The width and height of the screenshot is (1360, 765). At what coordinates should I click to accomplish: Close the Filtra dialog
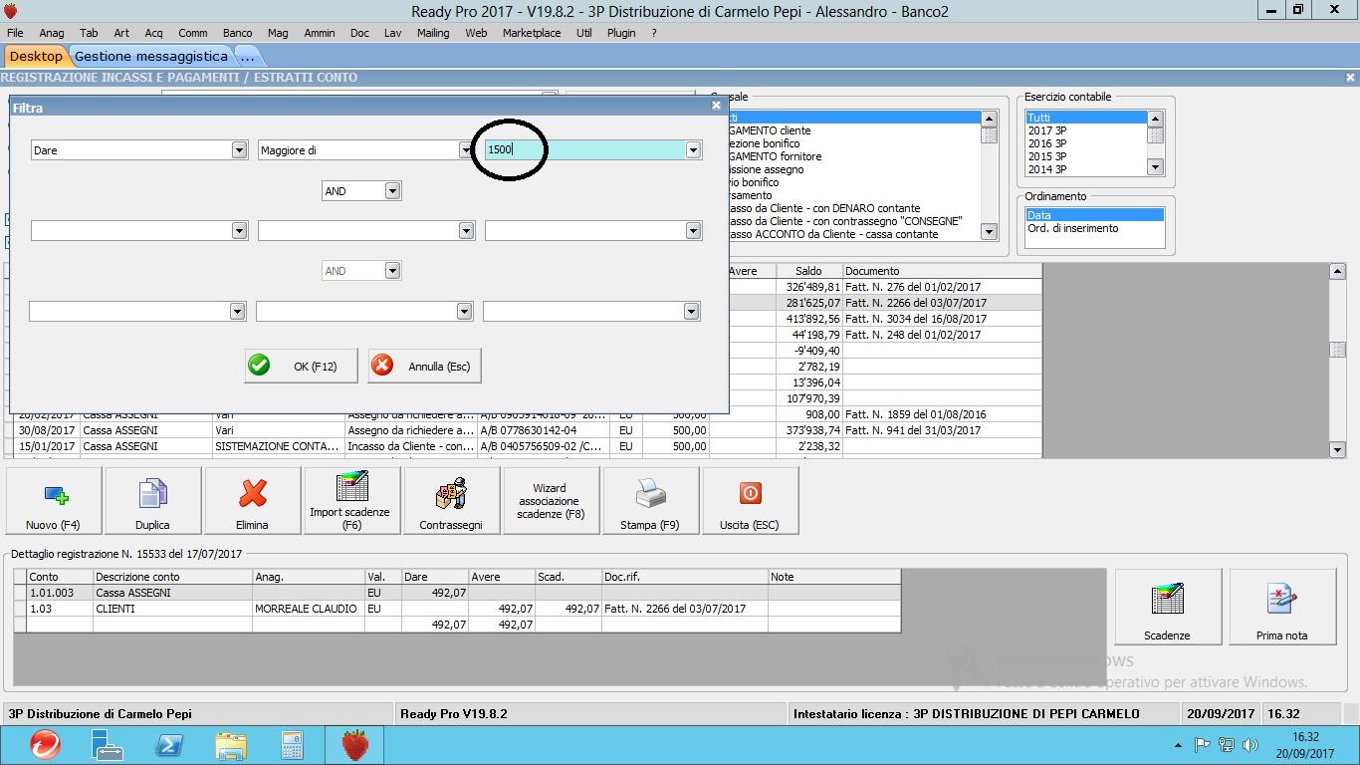pyautogui.click(x=716, y=105)
